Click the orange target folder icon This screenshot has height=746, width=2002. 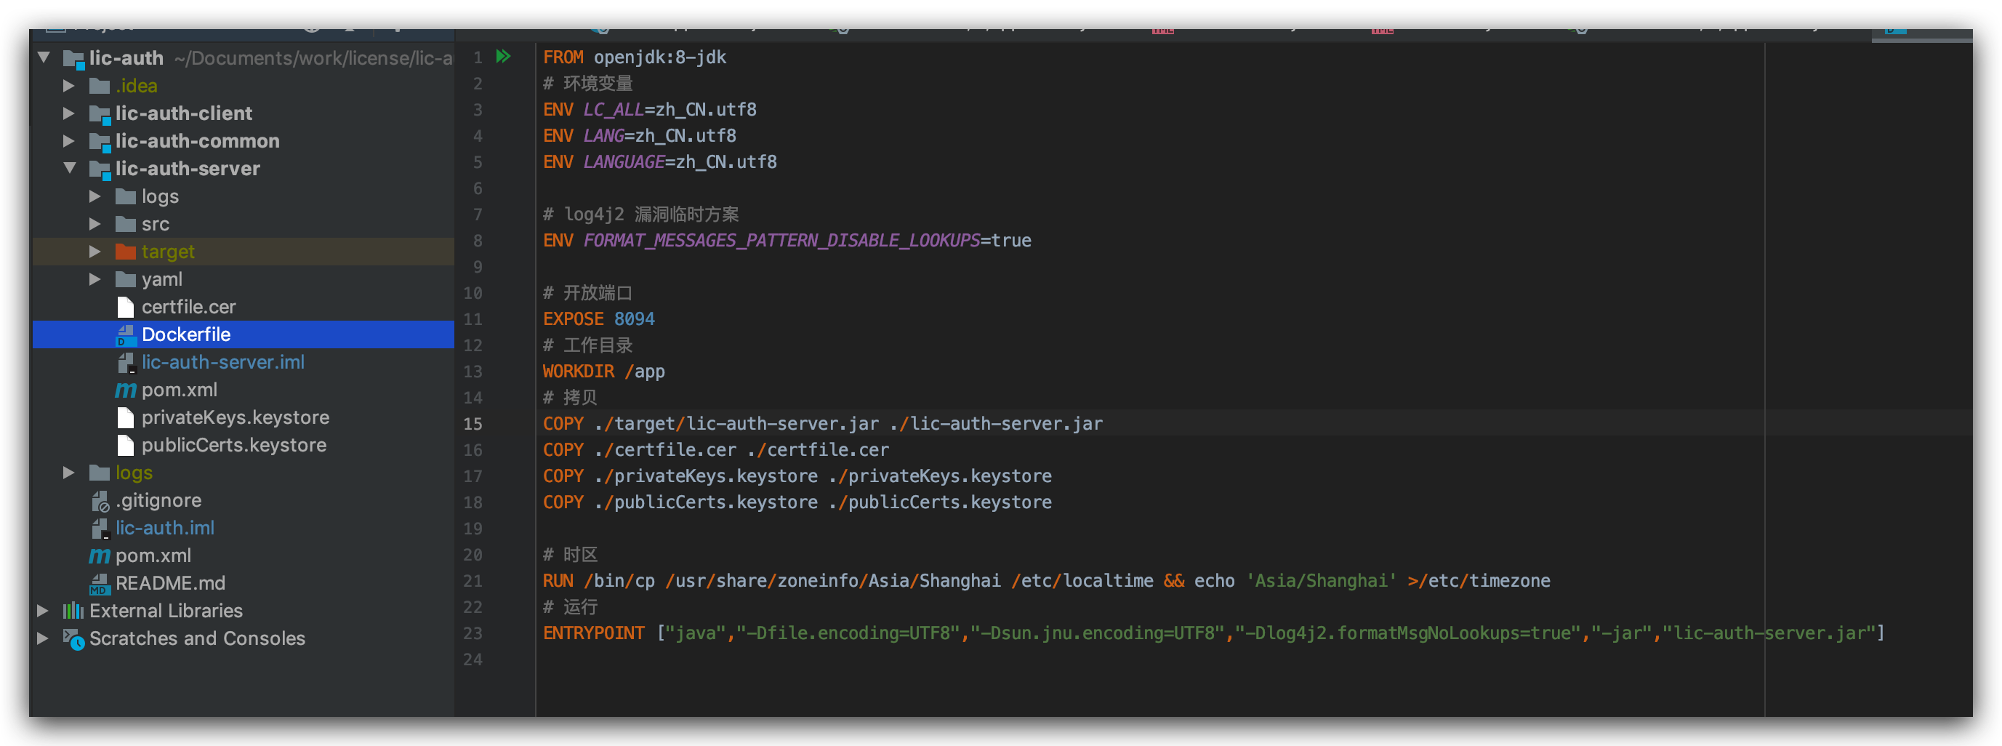pos(125,252)
